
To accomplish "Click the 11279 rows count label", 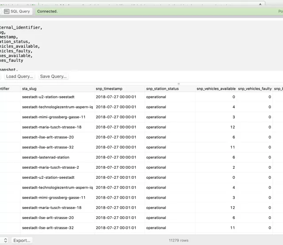I will coord(178,241).
